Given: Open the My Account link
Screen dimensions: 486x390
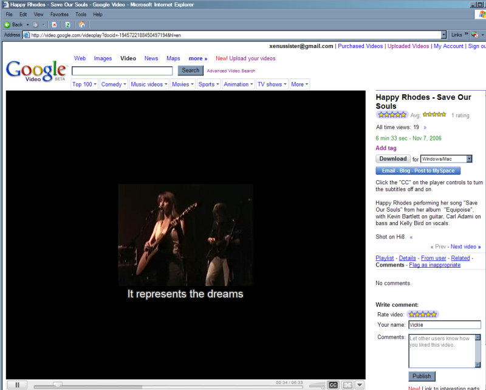Looking at the screenshot, I should [448, 46].
